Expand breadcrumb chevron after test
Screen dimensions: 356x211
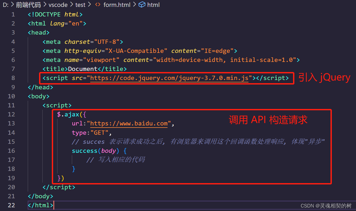pyautogui.click(x=90, y=5)
